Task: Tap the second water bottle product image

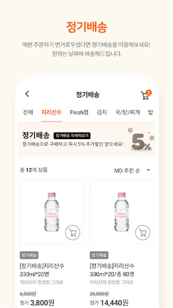Action: [x=122, y=211]
